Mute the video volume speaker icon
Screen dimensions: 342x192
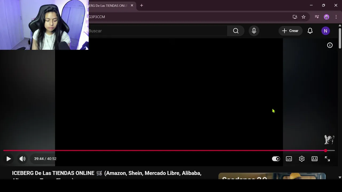click(22, 159)
